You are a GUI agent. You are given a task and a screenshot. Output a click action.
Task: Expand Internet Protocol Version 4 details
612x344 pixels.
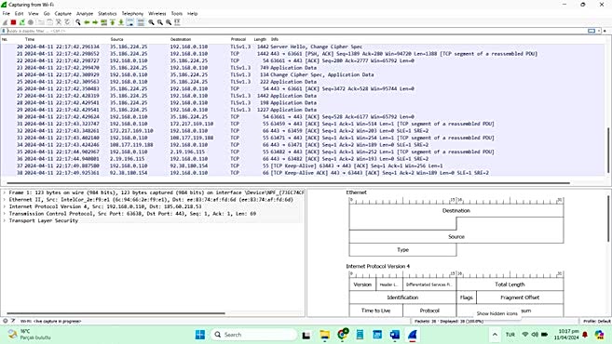[5, 206]
